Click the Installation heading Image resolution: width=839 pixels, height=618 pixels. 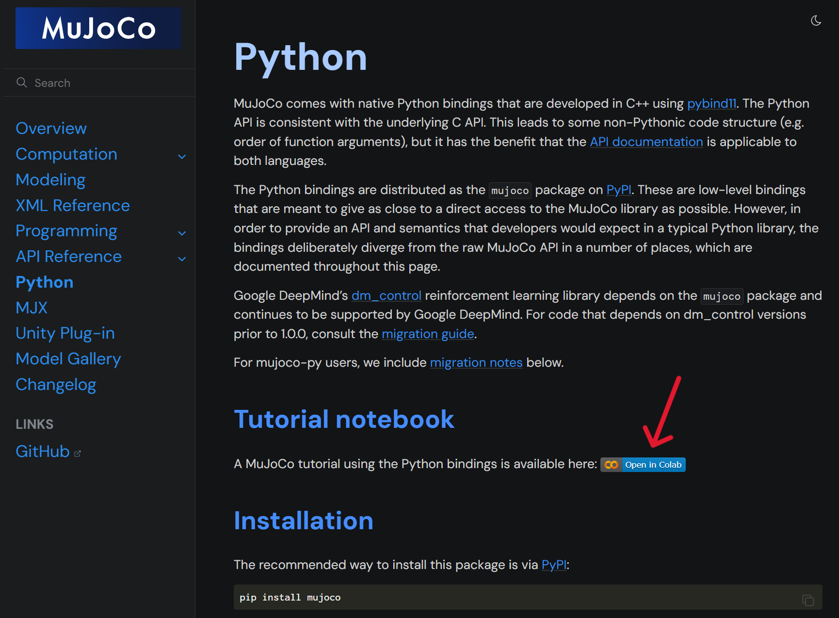(x=304, y=520)
